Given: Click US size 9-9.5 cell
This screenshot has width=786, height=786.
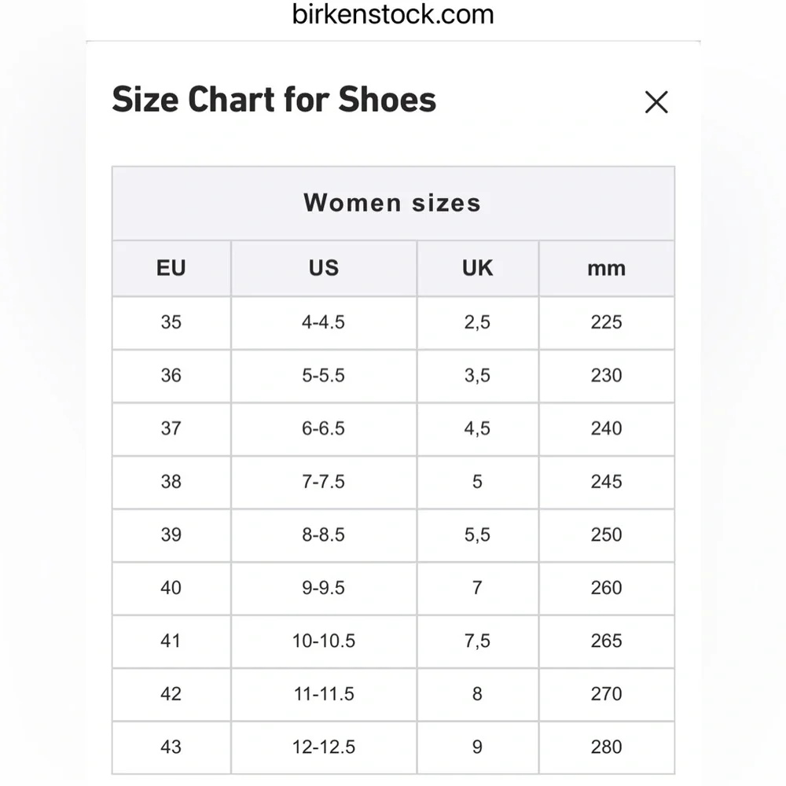Looking at the screenshot, I should 323,588.
